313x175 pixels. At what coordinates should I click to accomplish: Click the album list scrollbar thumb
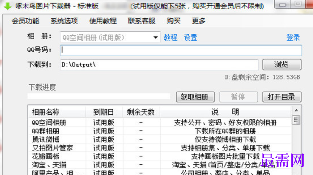(296, 120)
